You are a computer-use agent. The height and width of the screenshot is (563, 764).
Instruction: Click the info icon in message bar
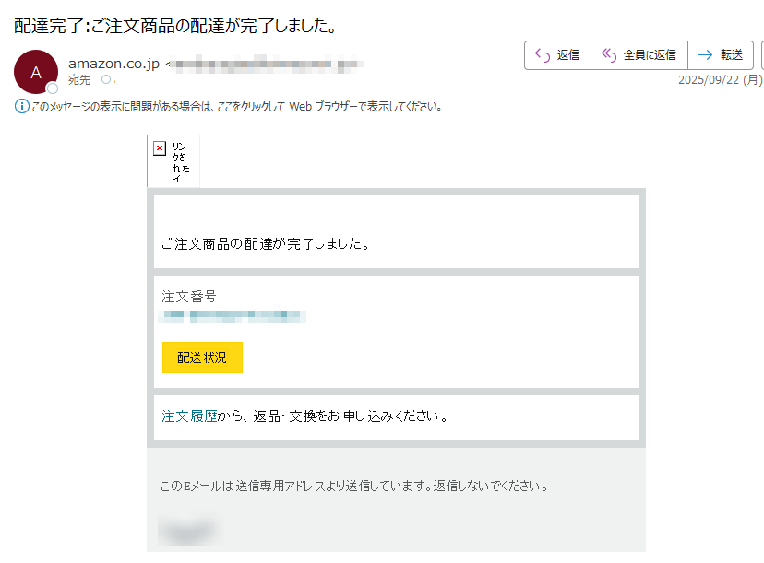pyautogui.click(x=22, y=106)
